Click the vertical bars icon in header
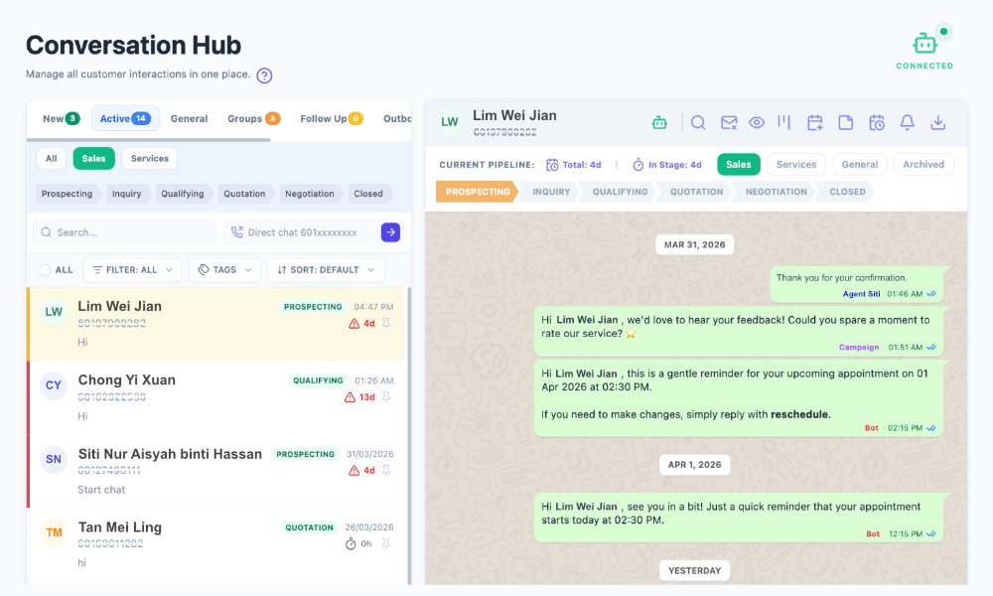The image size is (993, 596). [784, 122]
